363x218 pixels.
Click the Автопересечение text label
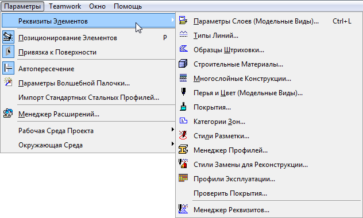click(x=47, y=69)
